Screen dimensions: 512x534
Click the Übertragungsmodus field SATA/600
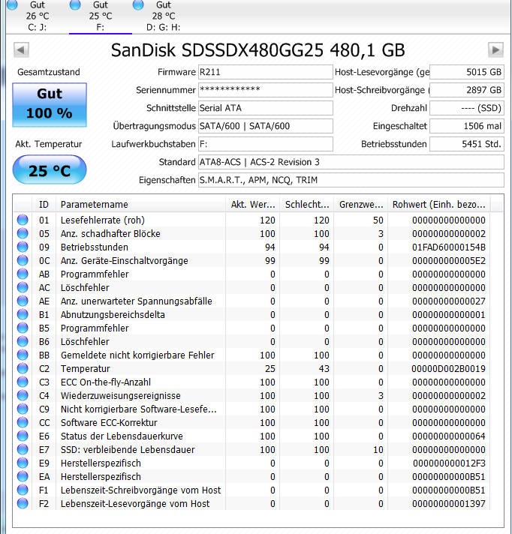point(266,126)
